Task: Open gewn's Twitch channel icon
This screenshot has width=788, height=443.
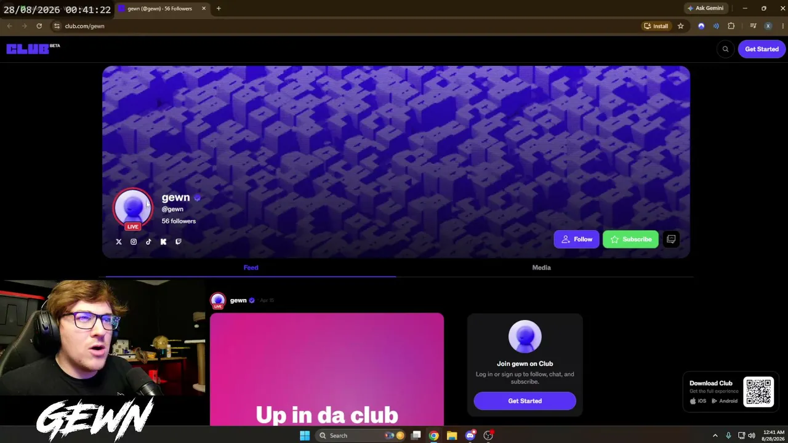Action: click(179, 242)
